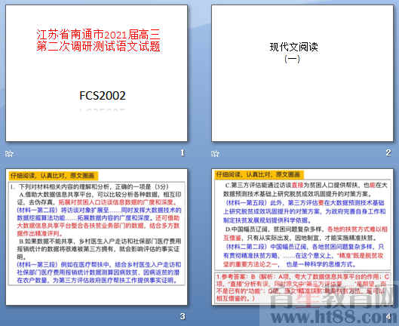Click the yellow 仔细阅读 banner on slide 4

coord(259,174)
